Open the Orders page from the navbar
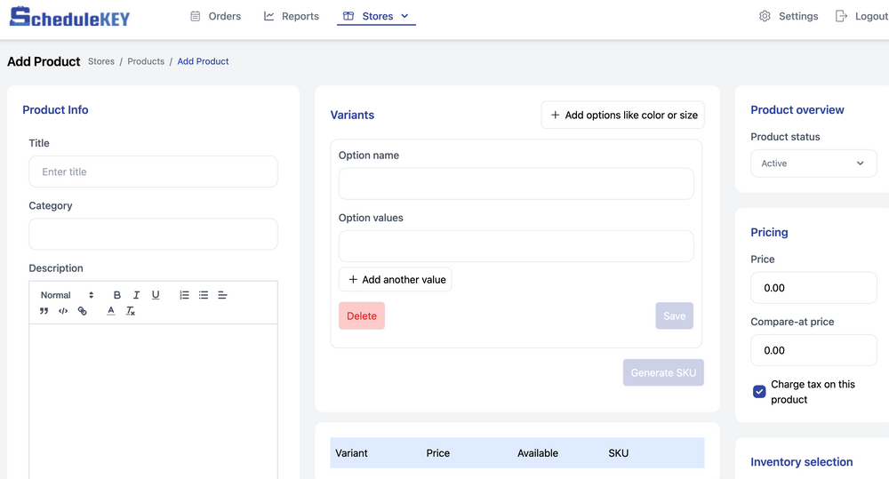This screenshot has height=479, width=889. 215,16
